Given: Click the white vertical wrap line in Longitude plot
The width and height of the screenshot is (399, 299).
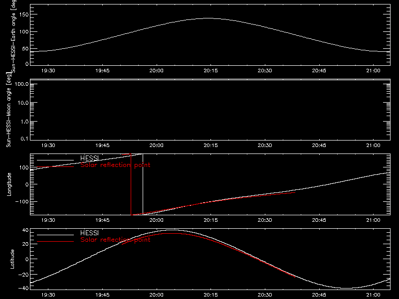Looking at the screenshot, I should click(143, 184).
